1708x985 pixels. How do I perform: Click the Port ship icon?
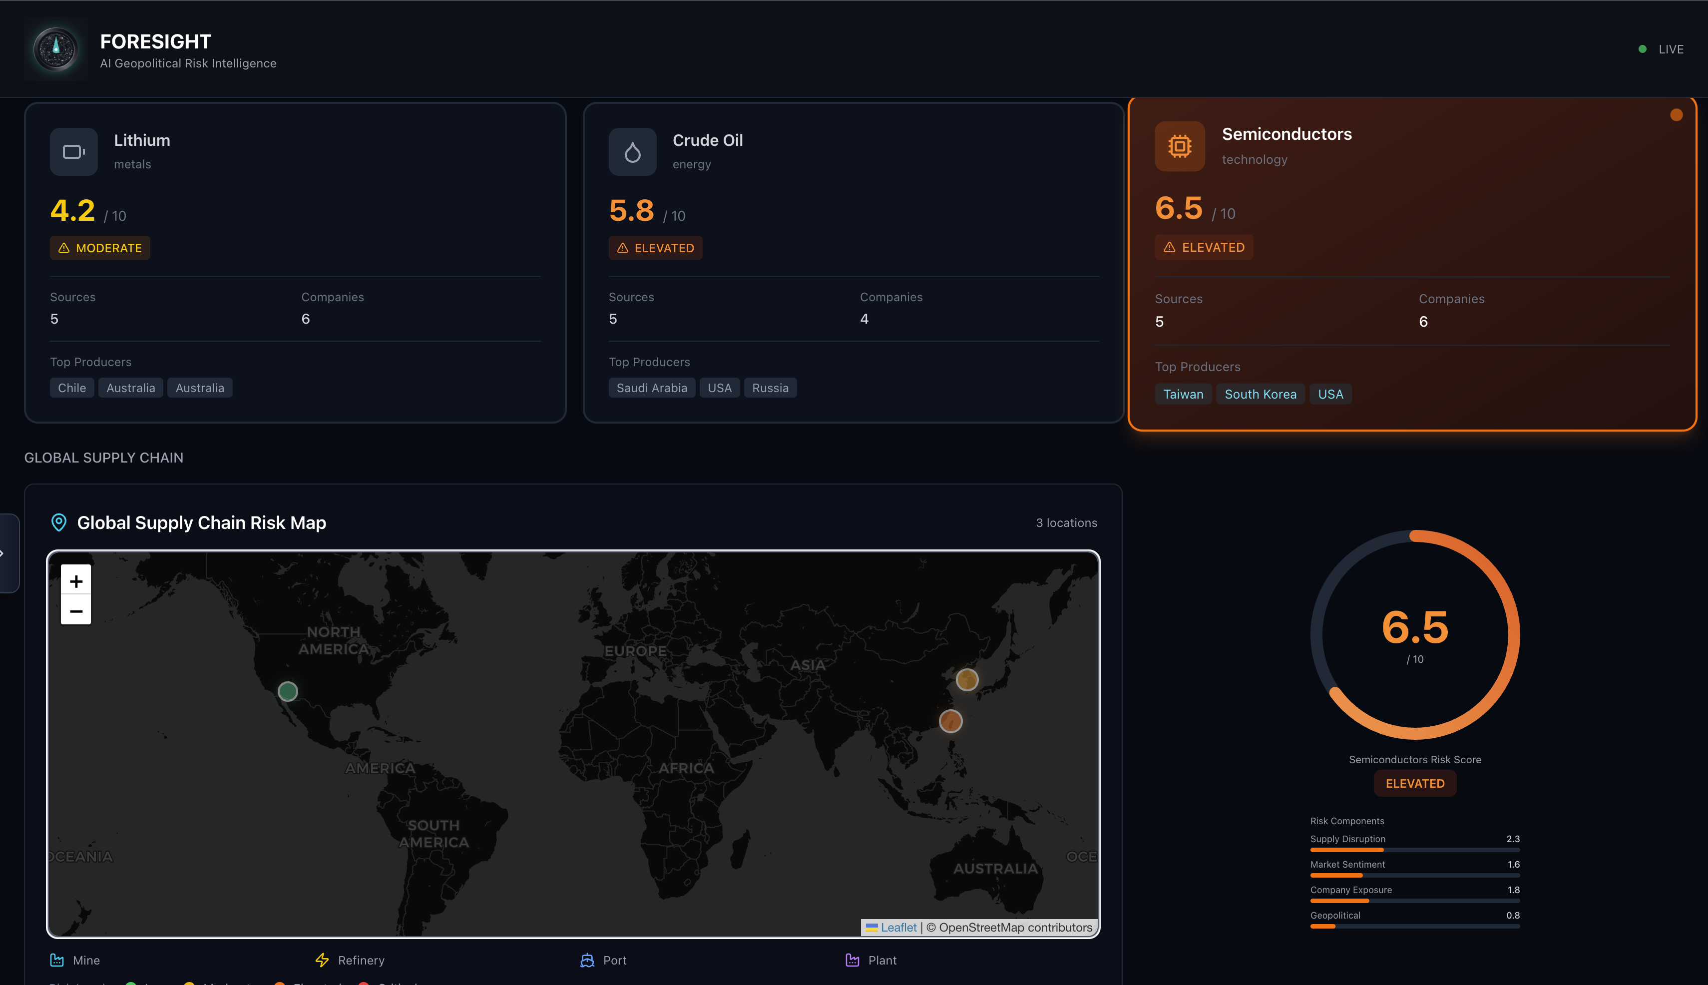click(587, 960)
